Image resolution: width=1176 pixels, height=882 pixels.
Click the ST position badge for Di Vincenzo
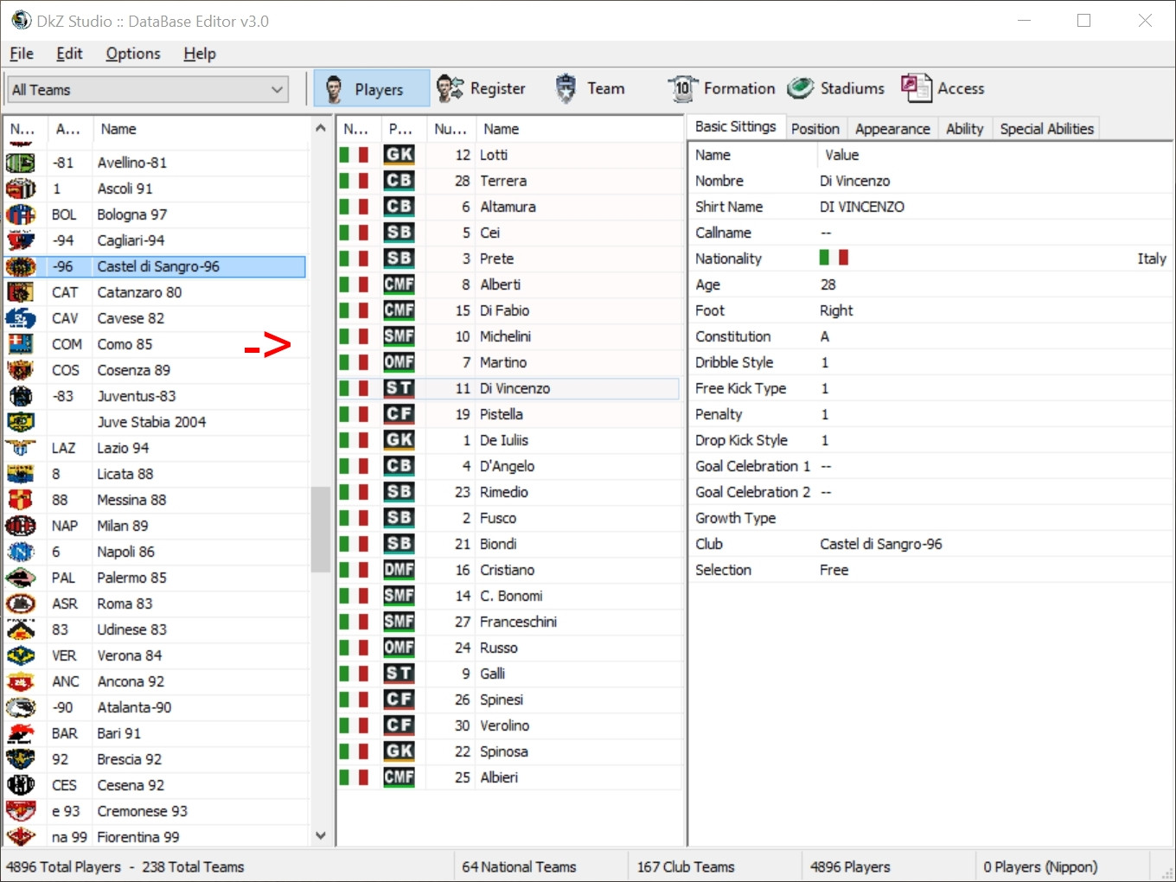pos(399,388)
